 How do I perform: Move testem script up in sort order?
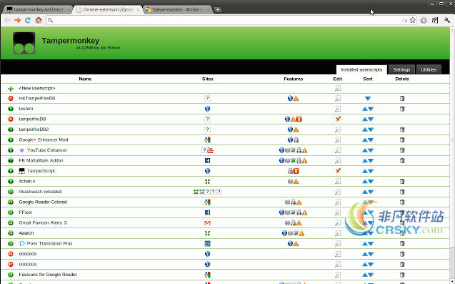coord(365,109)
